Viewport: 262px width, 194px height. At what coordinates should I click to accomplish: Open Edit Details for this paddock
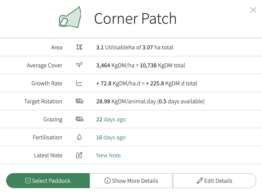[215, 181]
